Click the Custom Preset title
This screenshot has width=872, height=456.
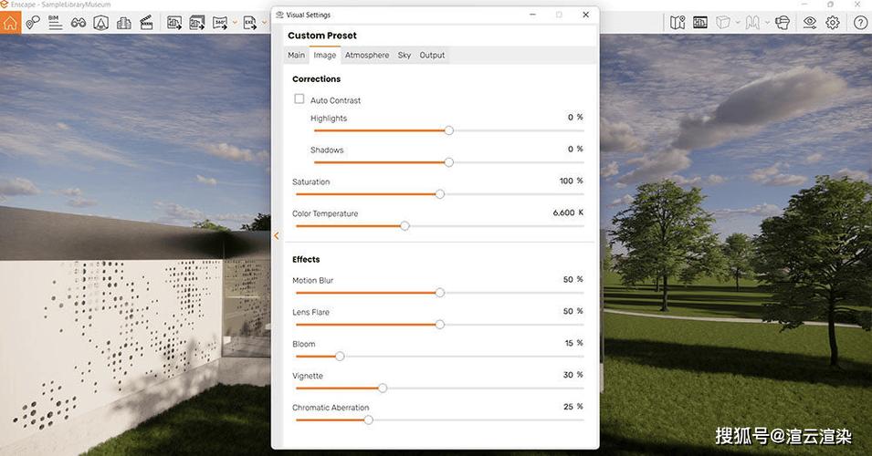pos(322,36)
